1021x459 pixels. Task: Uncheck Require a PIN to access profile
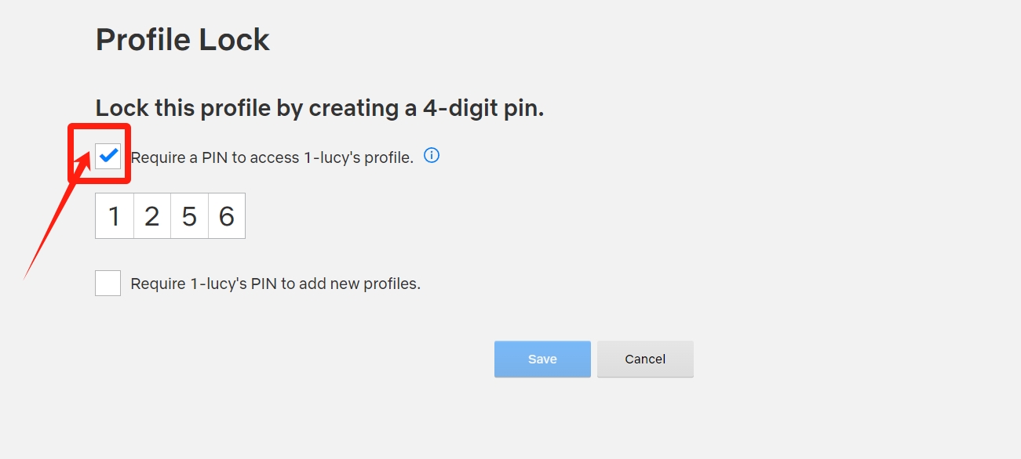tap(108, 156)
